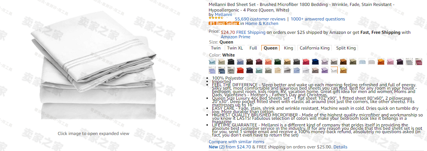Open Compare with similar items

(236, 142)
